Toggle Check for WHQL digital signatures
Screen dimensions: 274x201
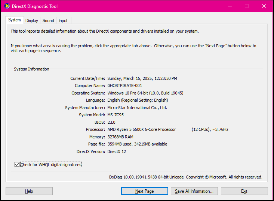48,165
